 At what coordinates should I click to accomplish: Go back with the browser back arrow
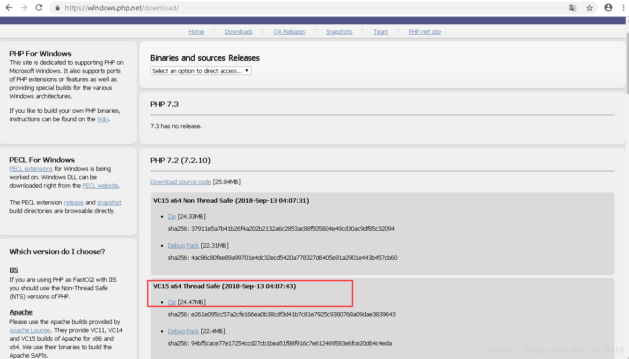(x=9, y=7)
